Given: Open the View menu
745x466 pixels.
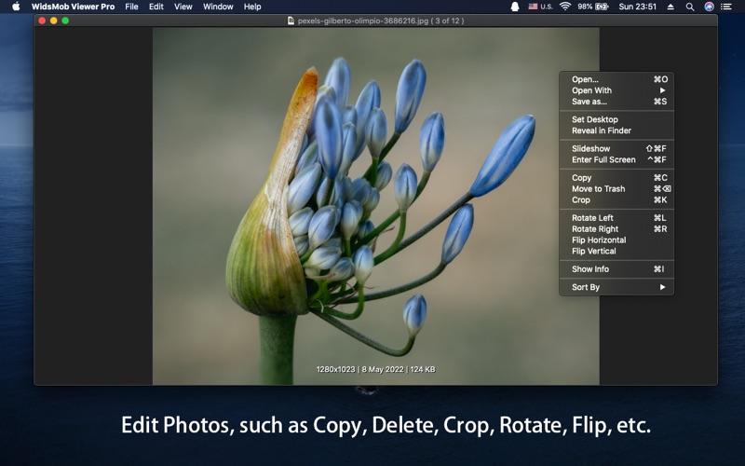Looking at the screenshot, I should tap(183, 7).
